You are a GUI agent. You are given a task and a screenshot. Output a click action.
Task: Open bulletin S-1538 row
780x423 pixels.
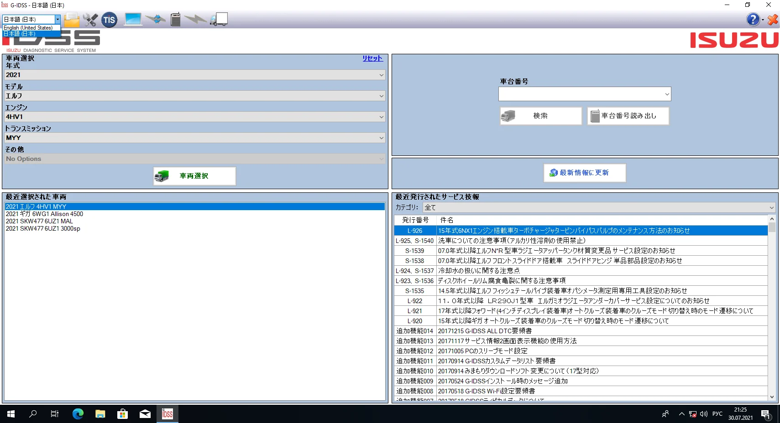[x=581, y=261]
